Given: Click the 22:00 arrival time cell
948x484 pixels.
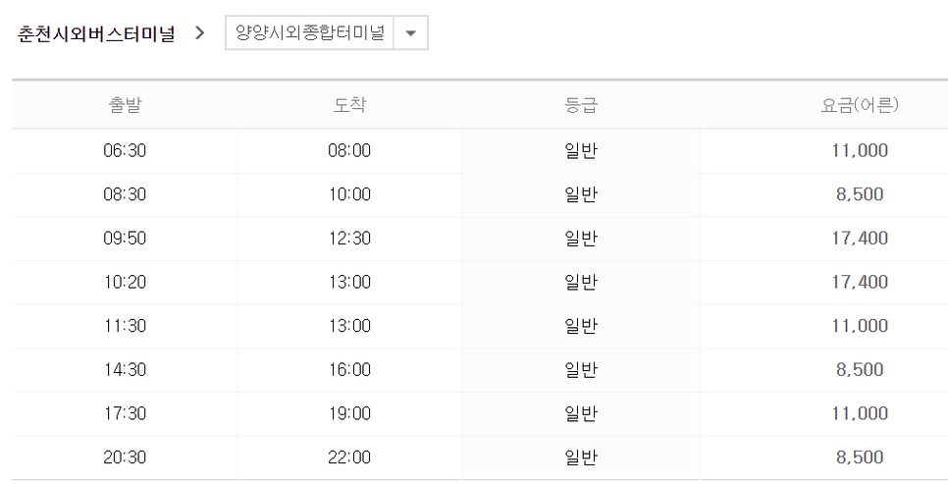Looking at the screenshot, I should (x=349, y=457).
